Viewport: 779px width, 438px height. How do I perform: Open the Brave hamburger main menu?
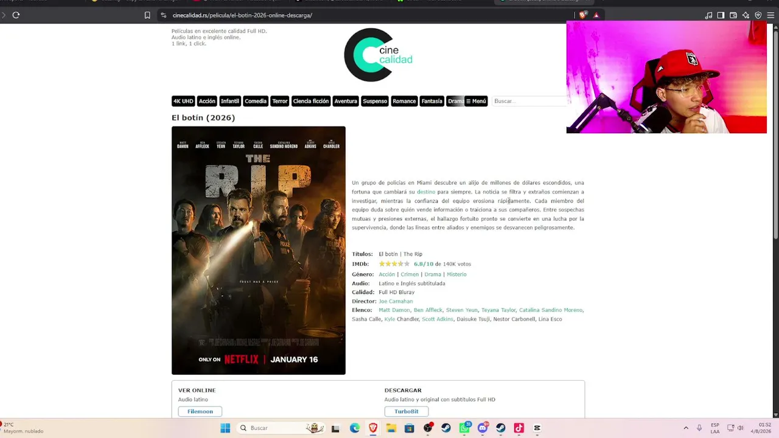[x=770, y=15]
